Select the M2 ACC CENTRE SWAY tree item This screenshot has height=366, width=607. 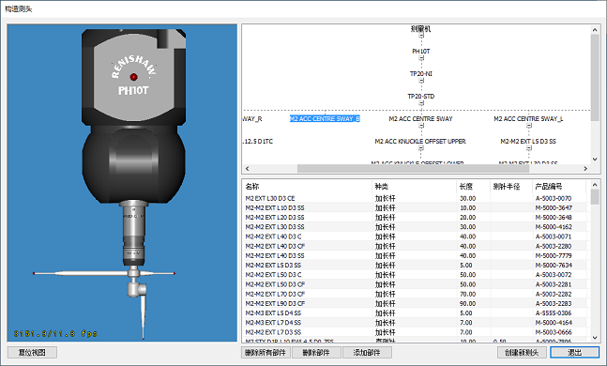421,119
